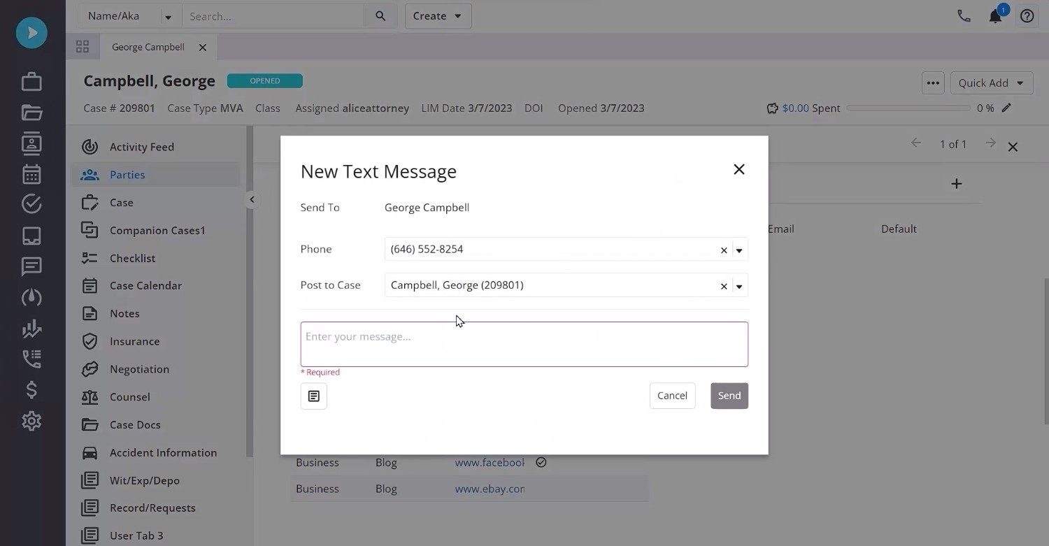Expand the Post to Case dropdown

pos(739,285)
